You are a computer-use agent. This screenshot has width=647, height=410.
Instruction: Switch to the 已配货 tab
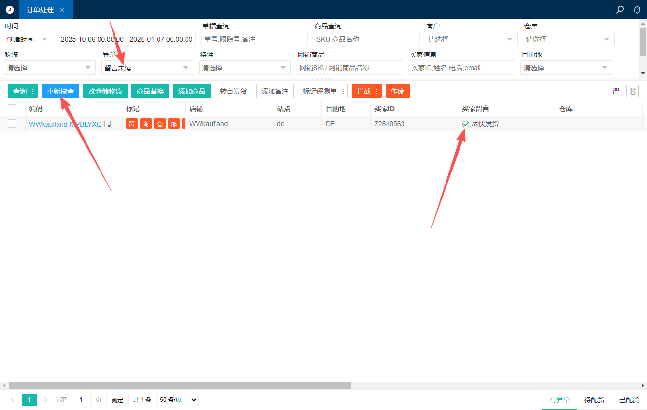coord(629,400)
